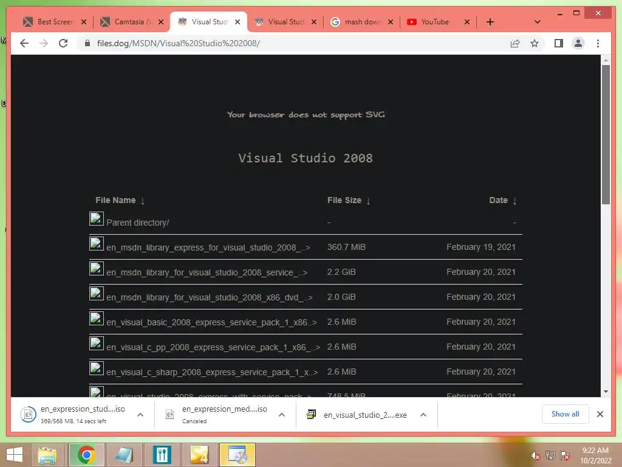Screen dimensions: 622x467
Task: Close the active Visual Studio tab
Action: [x=238, y=22]
